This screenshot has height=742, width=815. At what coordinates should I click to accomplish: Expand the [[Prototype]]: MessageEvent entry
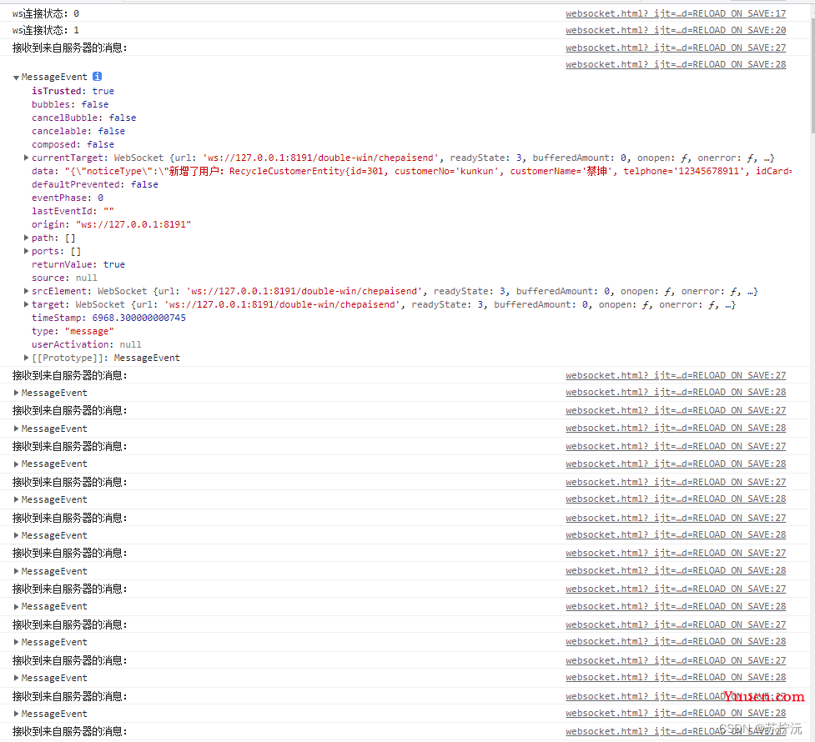[26, 358]
